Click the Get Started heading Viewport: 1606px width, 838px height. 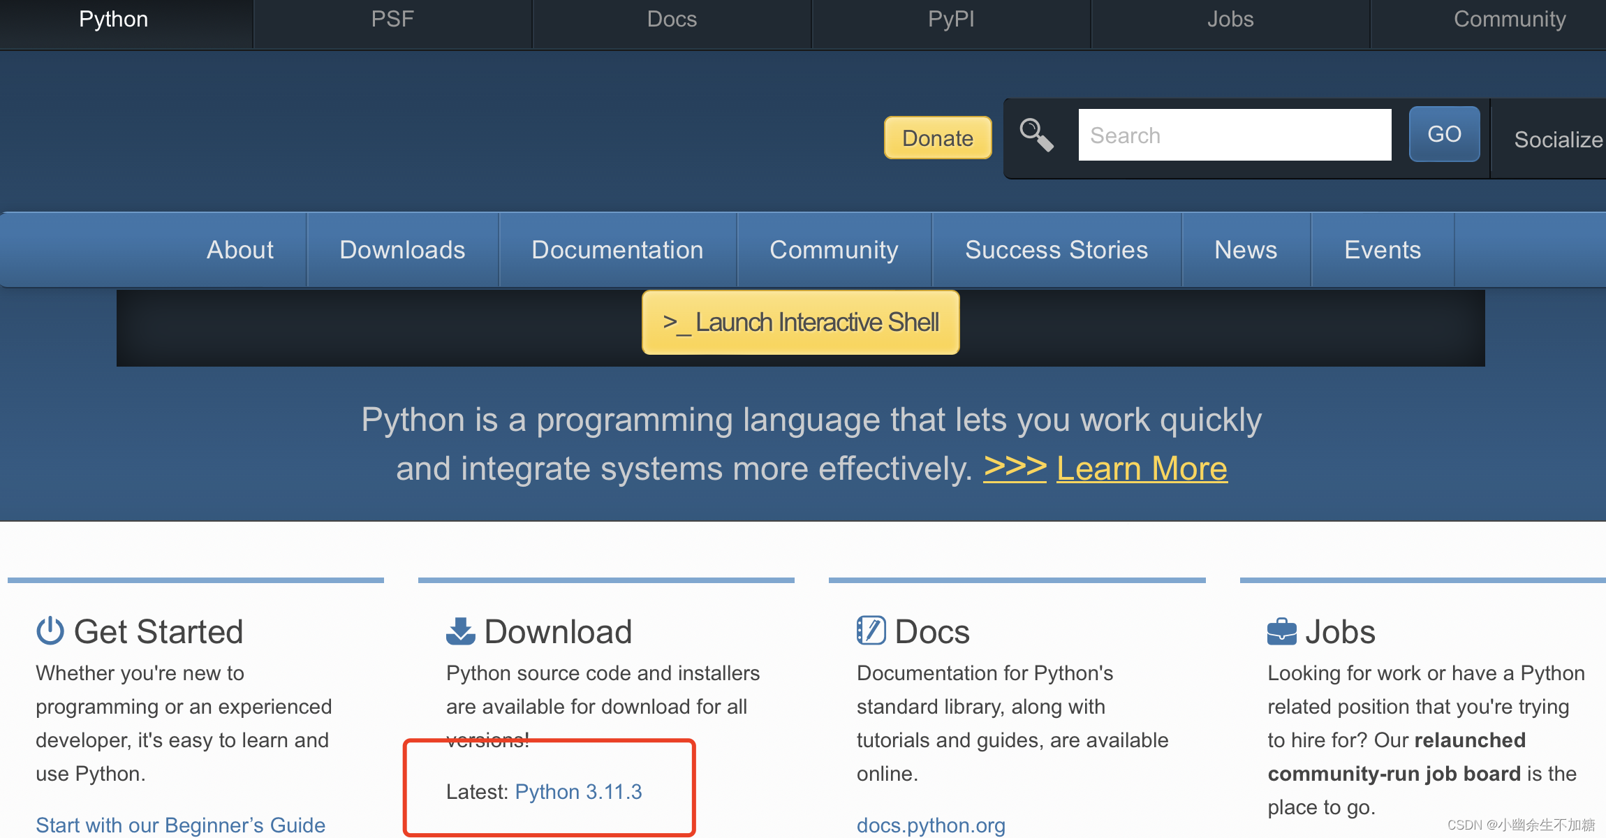(159, 631)
